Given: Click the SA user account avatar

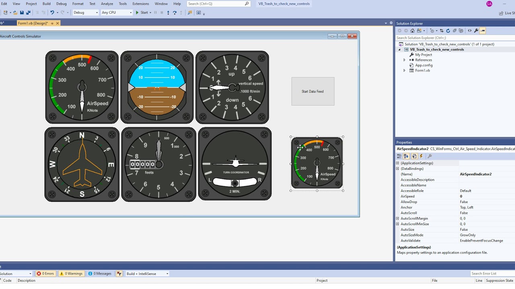Looking at the screenshot, I should click(489, 4).
